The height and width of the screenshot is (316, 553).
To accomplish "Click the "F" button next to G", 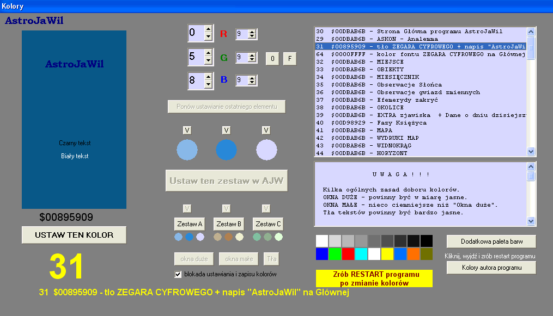I will pyautogui.click(x=290, y=59).
